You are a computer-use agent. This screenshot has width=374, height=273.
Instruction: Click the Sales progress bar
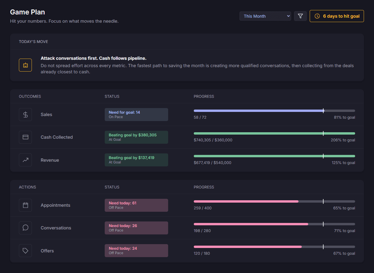click(274, 111)
